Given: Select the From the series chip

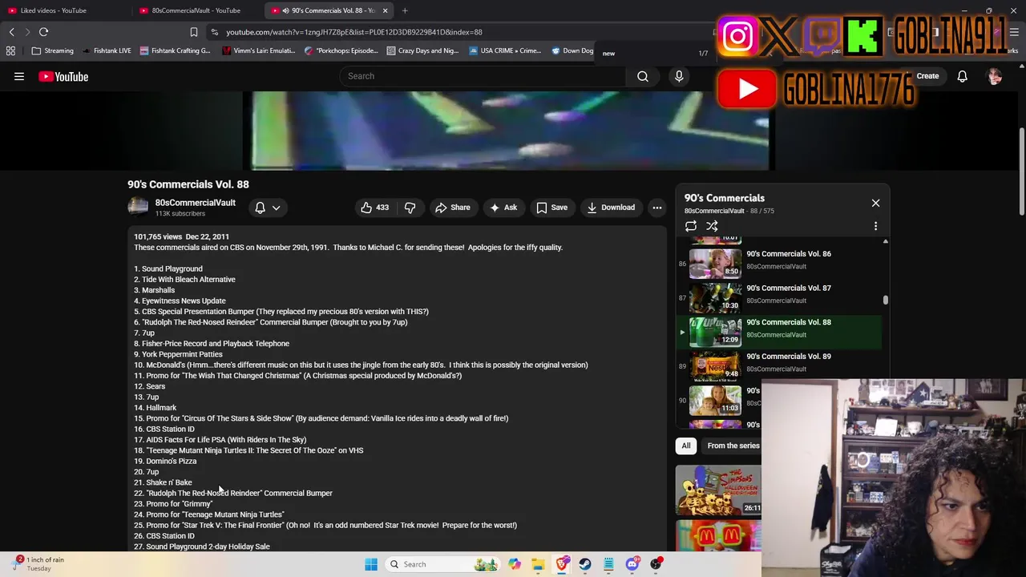Looking at the screenshot, I should [x=733, y=446].
